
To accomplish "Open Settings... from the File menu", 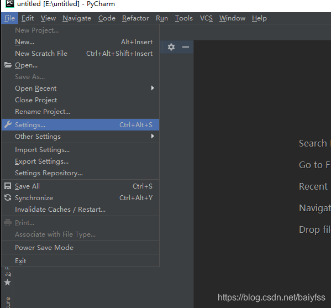I will point(80,125).
